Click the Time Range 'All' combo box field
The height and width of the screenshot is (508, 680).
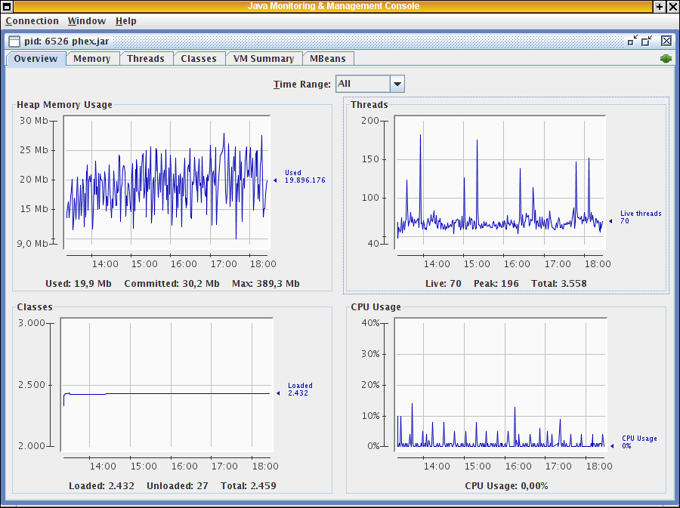[363, 84]
